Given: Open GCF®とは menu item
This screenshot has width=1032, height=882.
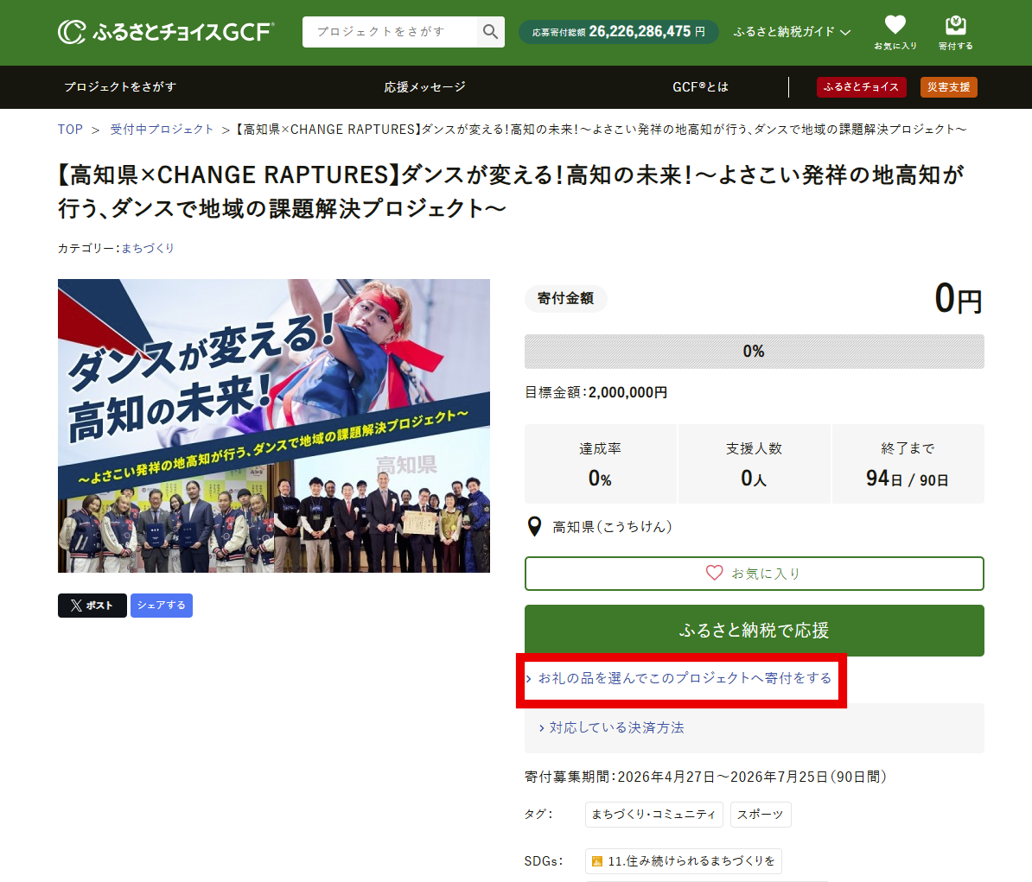Looking at the screenshot, I should point(700,87).
